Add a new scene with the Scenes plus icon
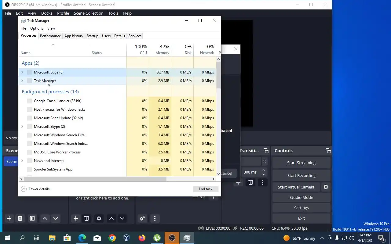 pyautogui.click(x=9, y=218)
